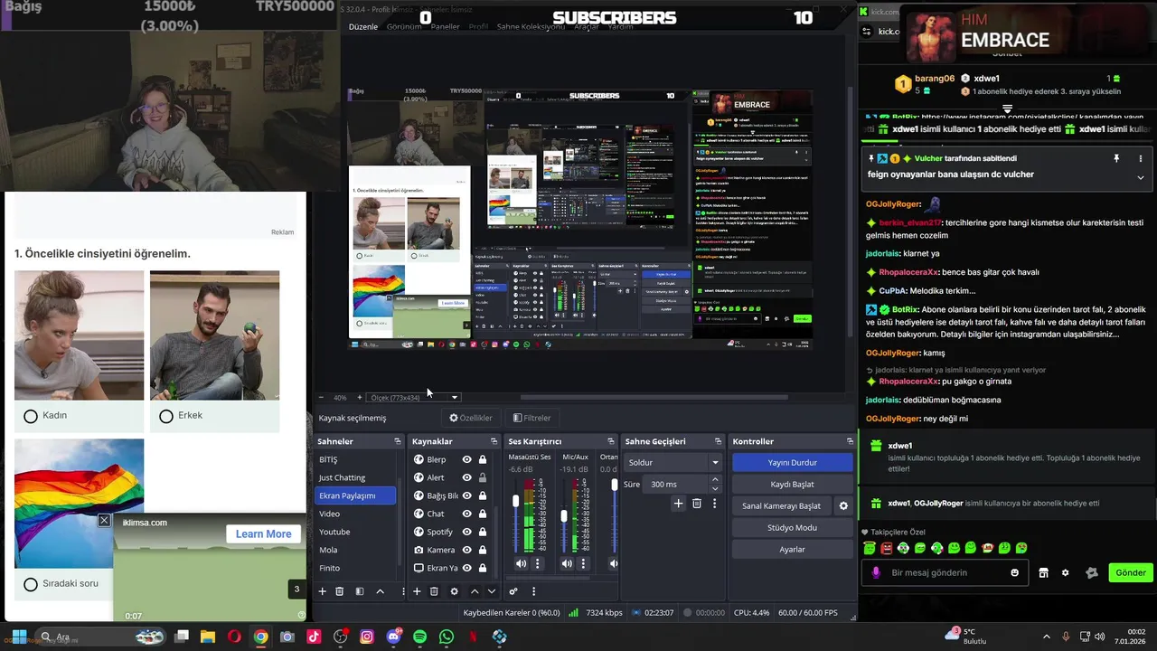Unlock the Blerp source lock
Image resolution: width=1157 pixels, height=651 pixels.
(x=483, y=459)
